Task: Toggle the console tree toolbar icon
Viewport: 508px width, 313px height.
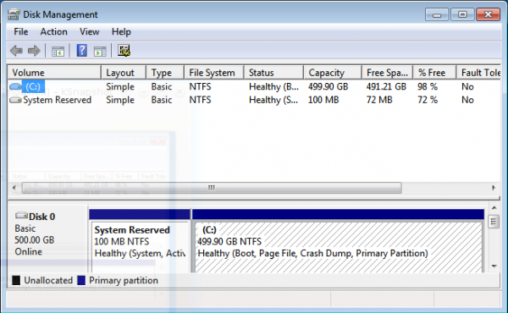Action: click(x=58, y=51)
